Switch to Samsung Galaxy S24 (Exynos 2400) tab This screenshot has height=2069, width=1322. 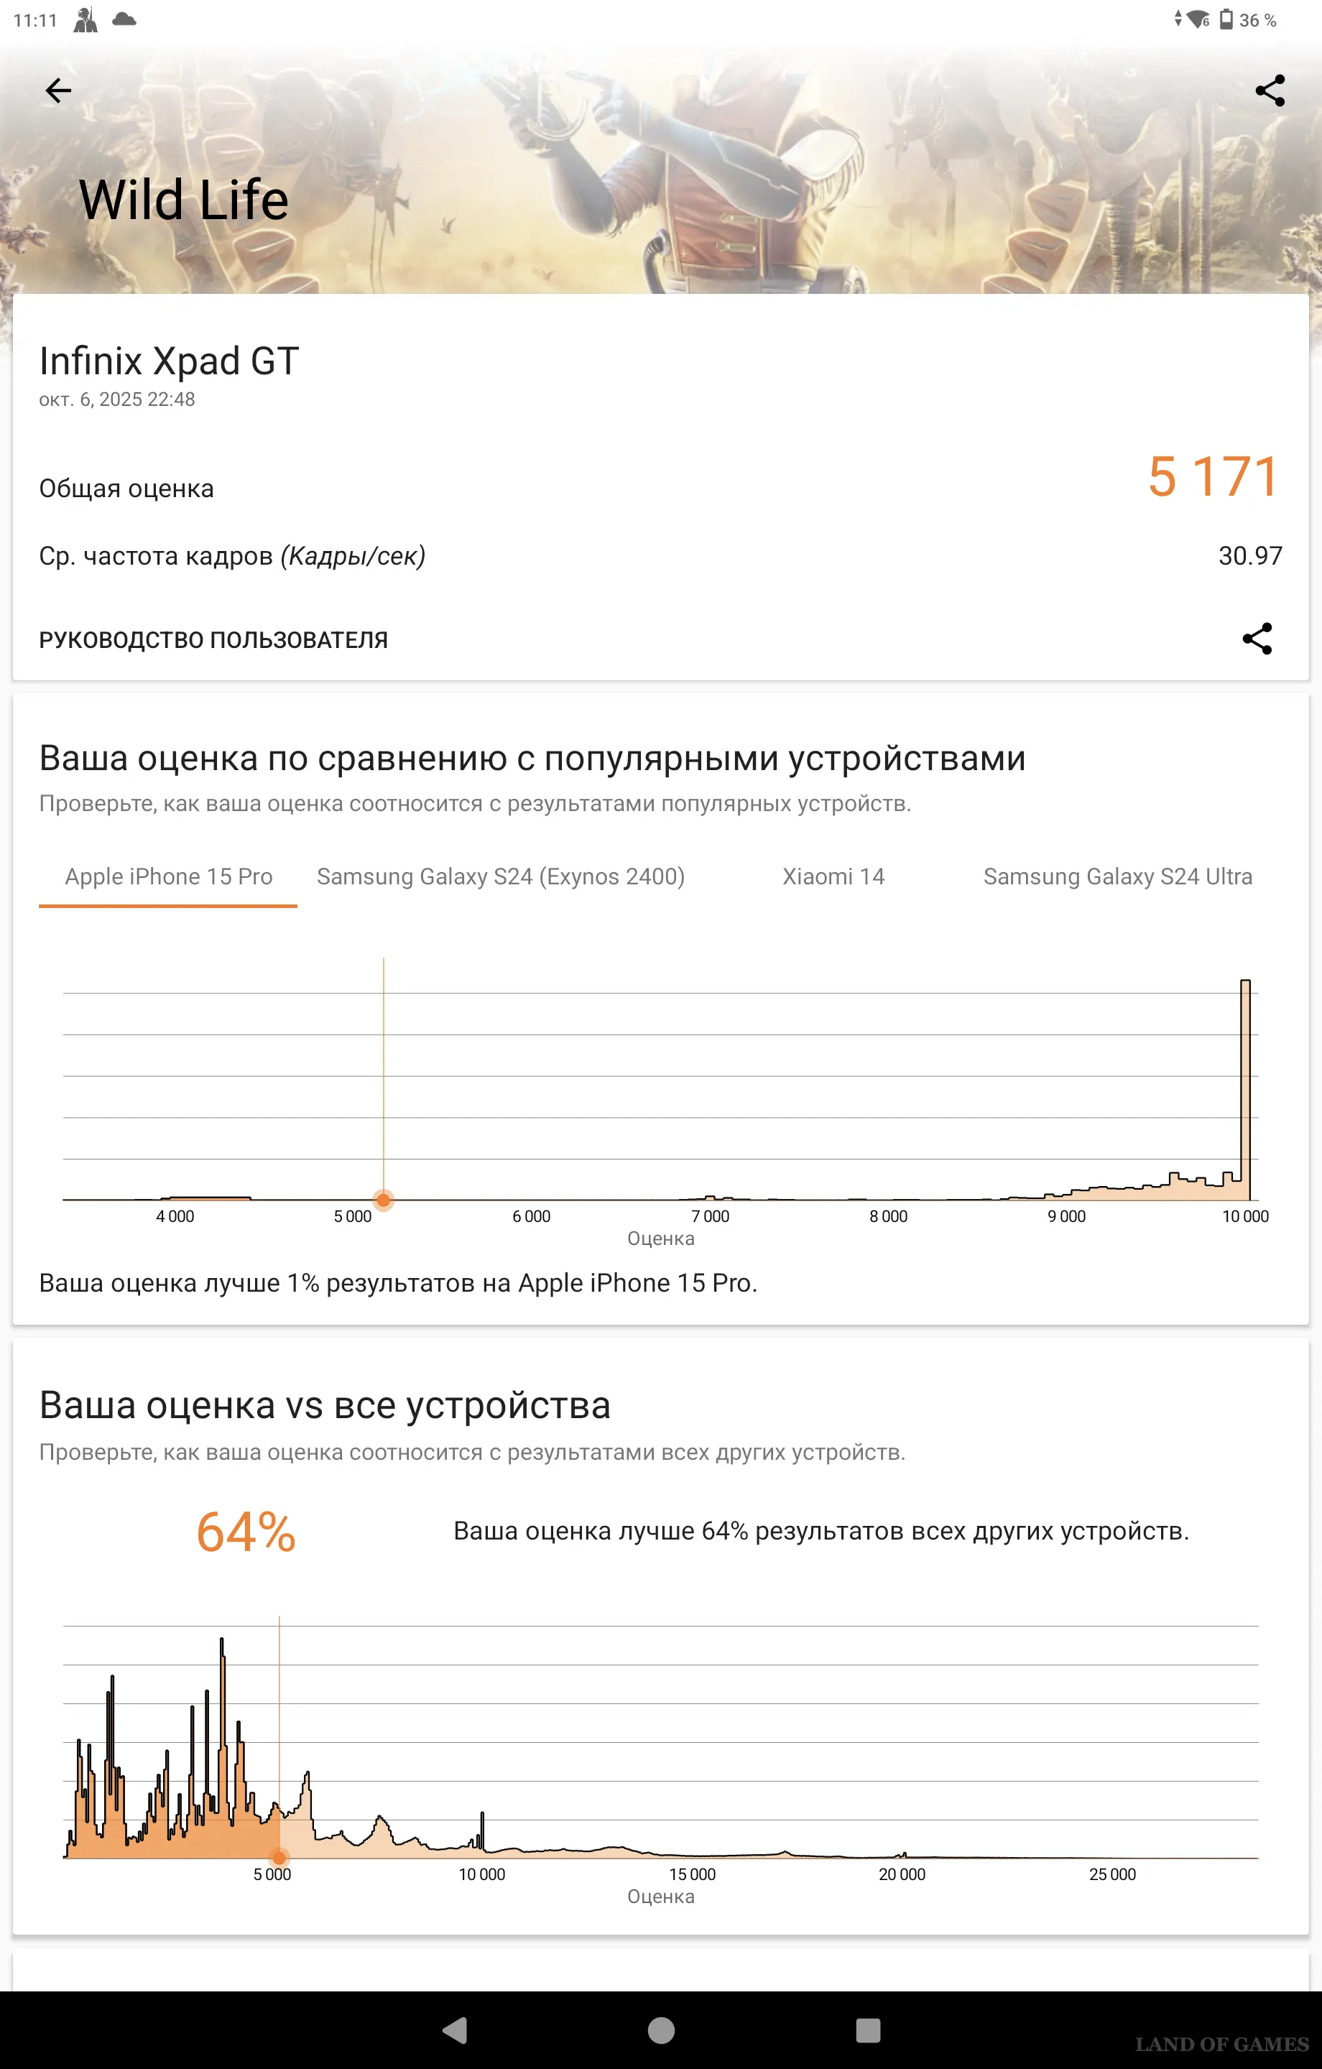click(x=500, y=876)
